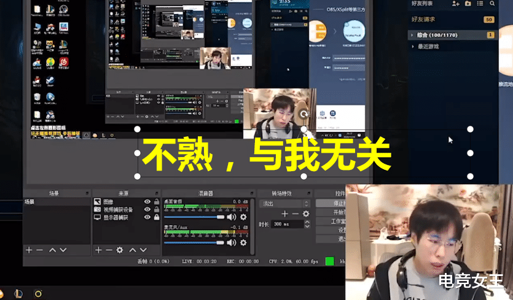
Task: Click the 综合 group notification badge 1
Action: [490, 34]
